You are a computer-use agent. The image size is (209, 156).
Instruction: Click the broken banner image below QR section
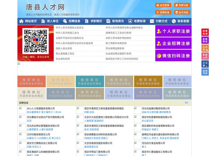tap(105, 68)
